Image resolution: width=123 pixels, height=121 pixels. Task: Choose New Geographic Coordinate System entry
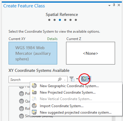click(69, 86)
